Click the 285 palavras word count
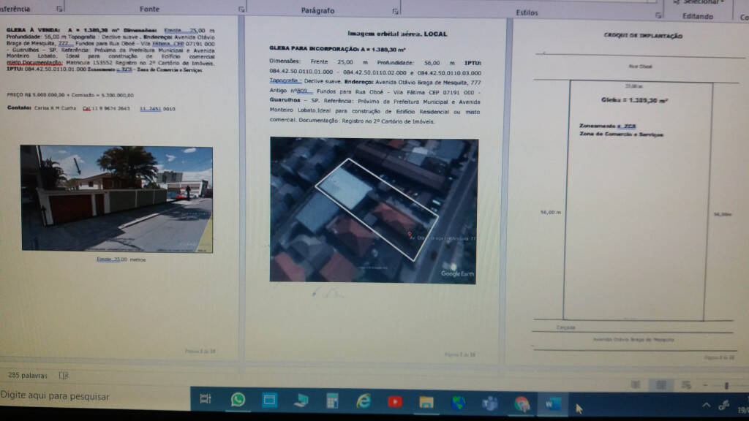This screenshot has width=749, height=421. [x=28, y=376]
